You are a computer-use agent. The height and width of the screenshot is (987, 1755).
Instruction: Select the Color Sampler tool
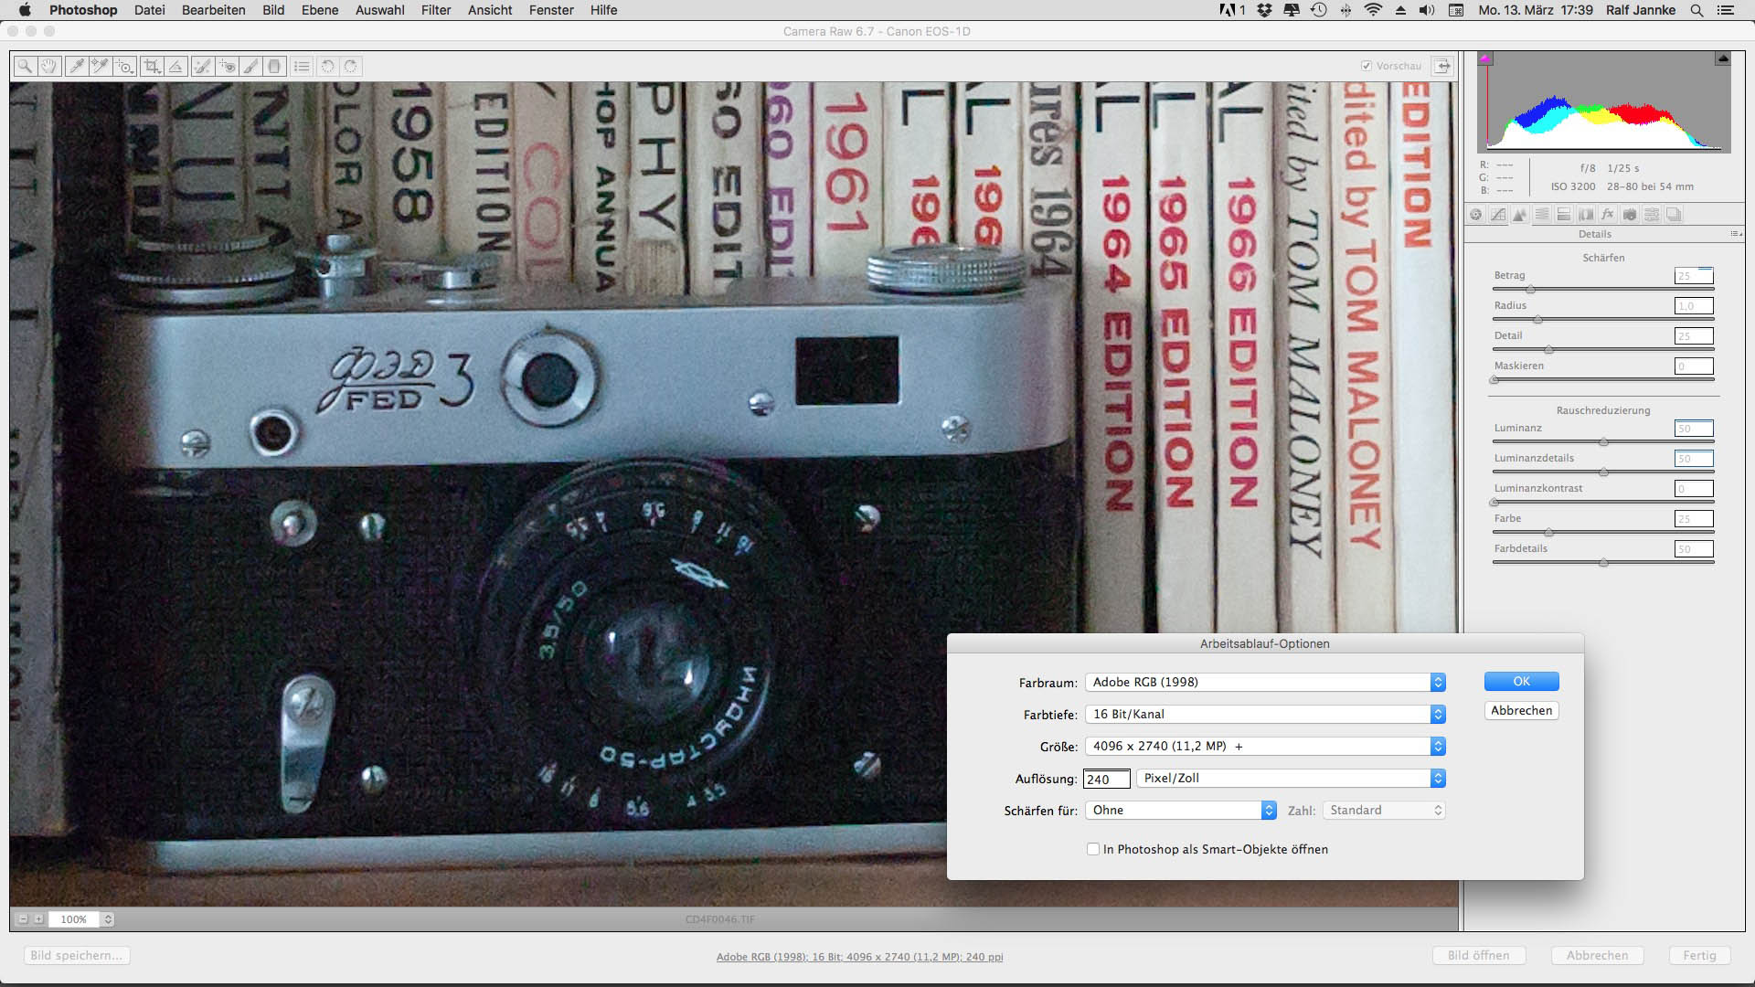pos(101,66)
